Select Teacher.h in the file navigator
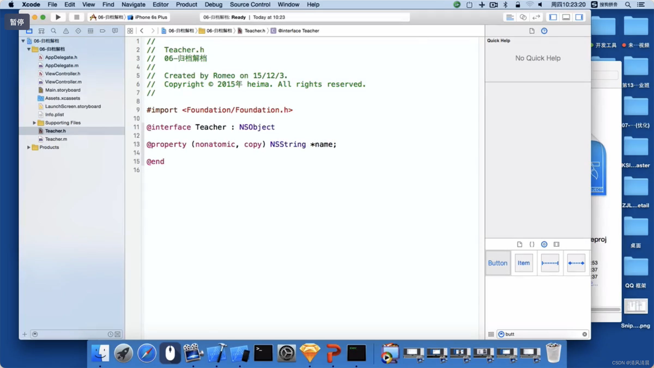Screen dimensions: 654x368 pos(55,131)
